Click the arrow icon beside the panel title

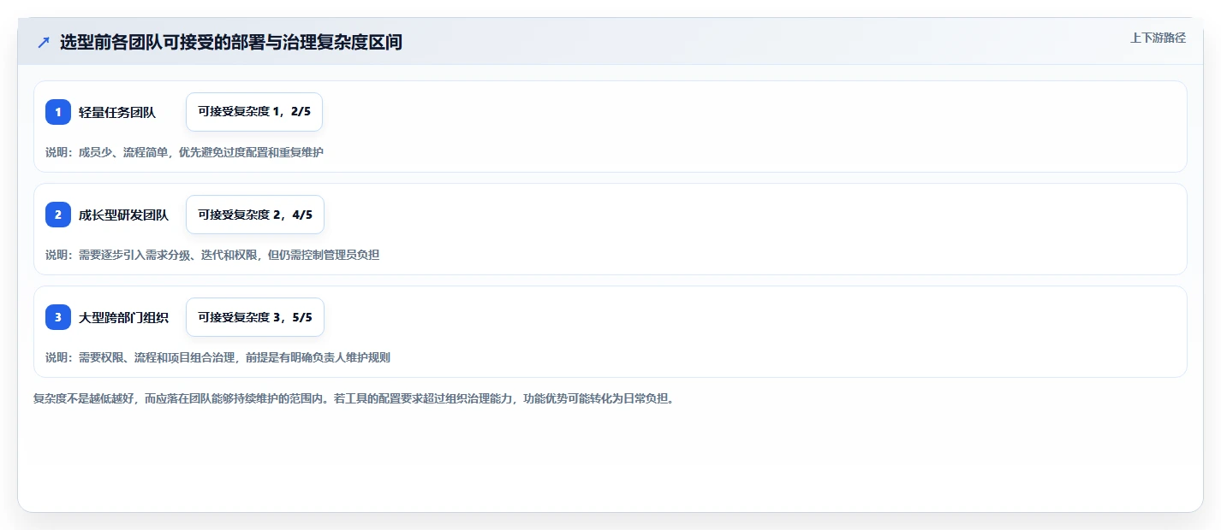point(44,43)
